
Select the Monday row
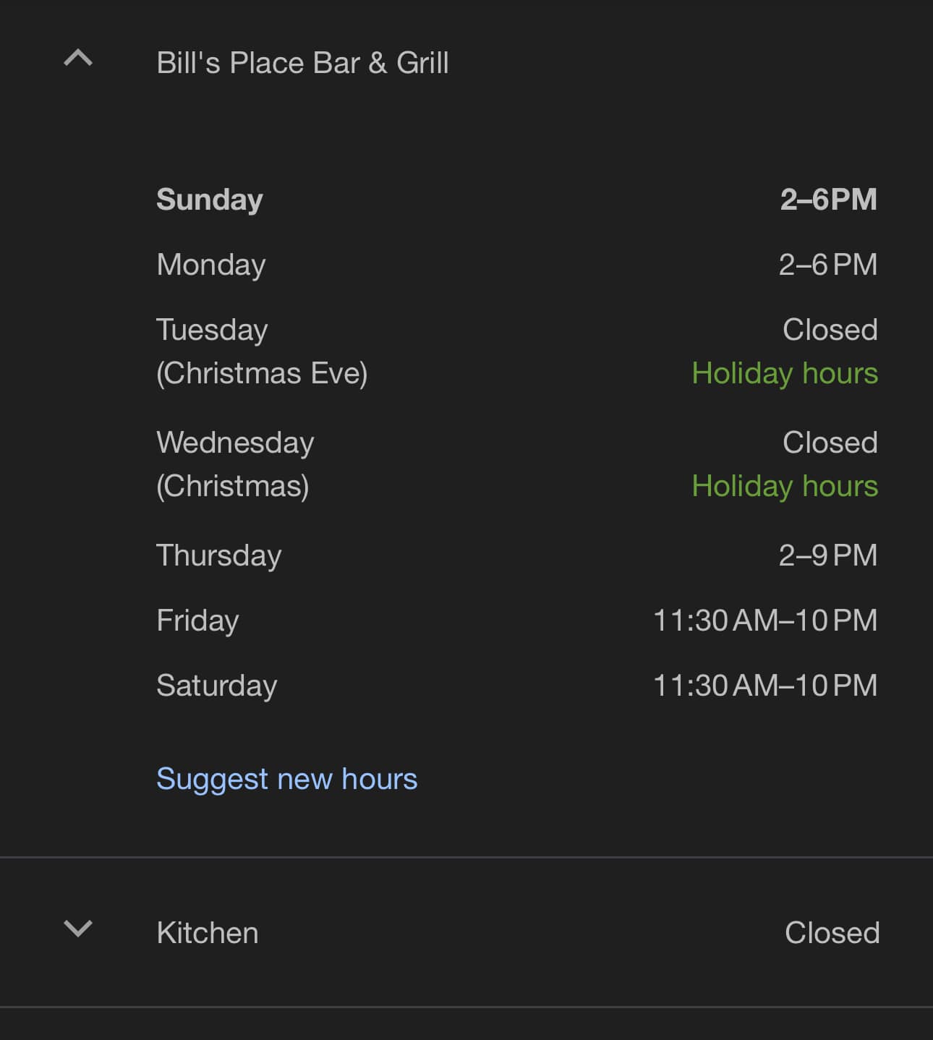click(x=517, y=265)
